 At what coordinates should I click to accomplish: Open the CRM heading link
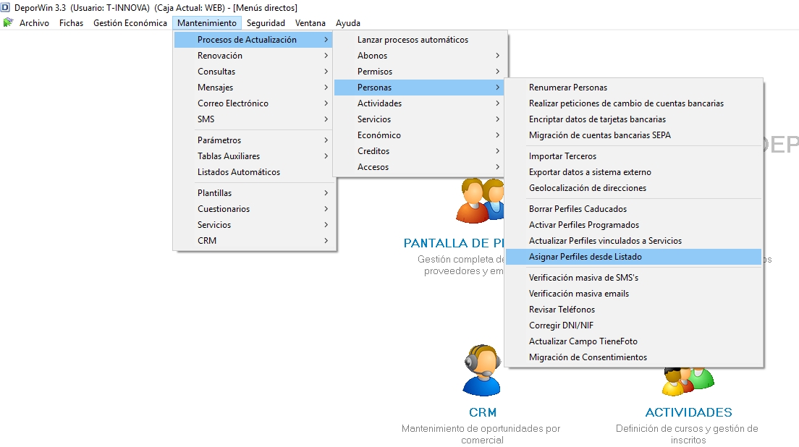[x=483, y=412]
